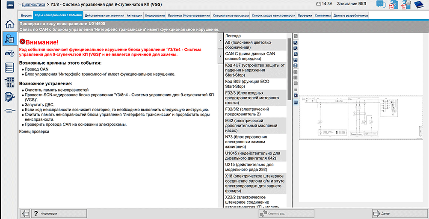This screenshot has height=219, width=429.
Task: Click Проверка по коду неисправности U014600 heading
Action: 62,24
